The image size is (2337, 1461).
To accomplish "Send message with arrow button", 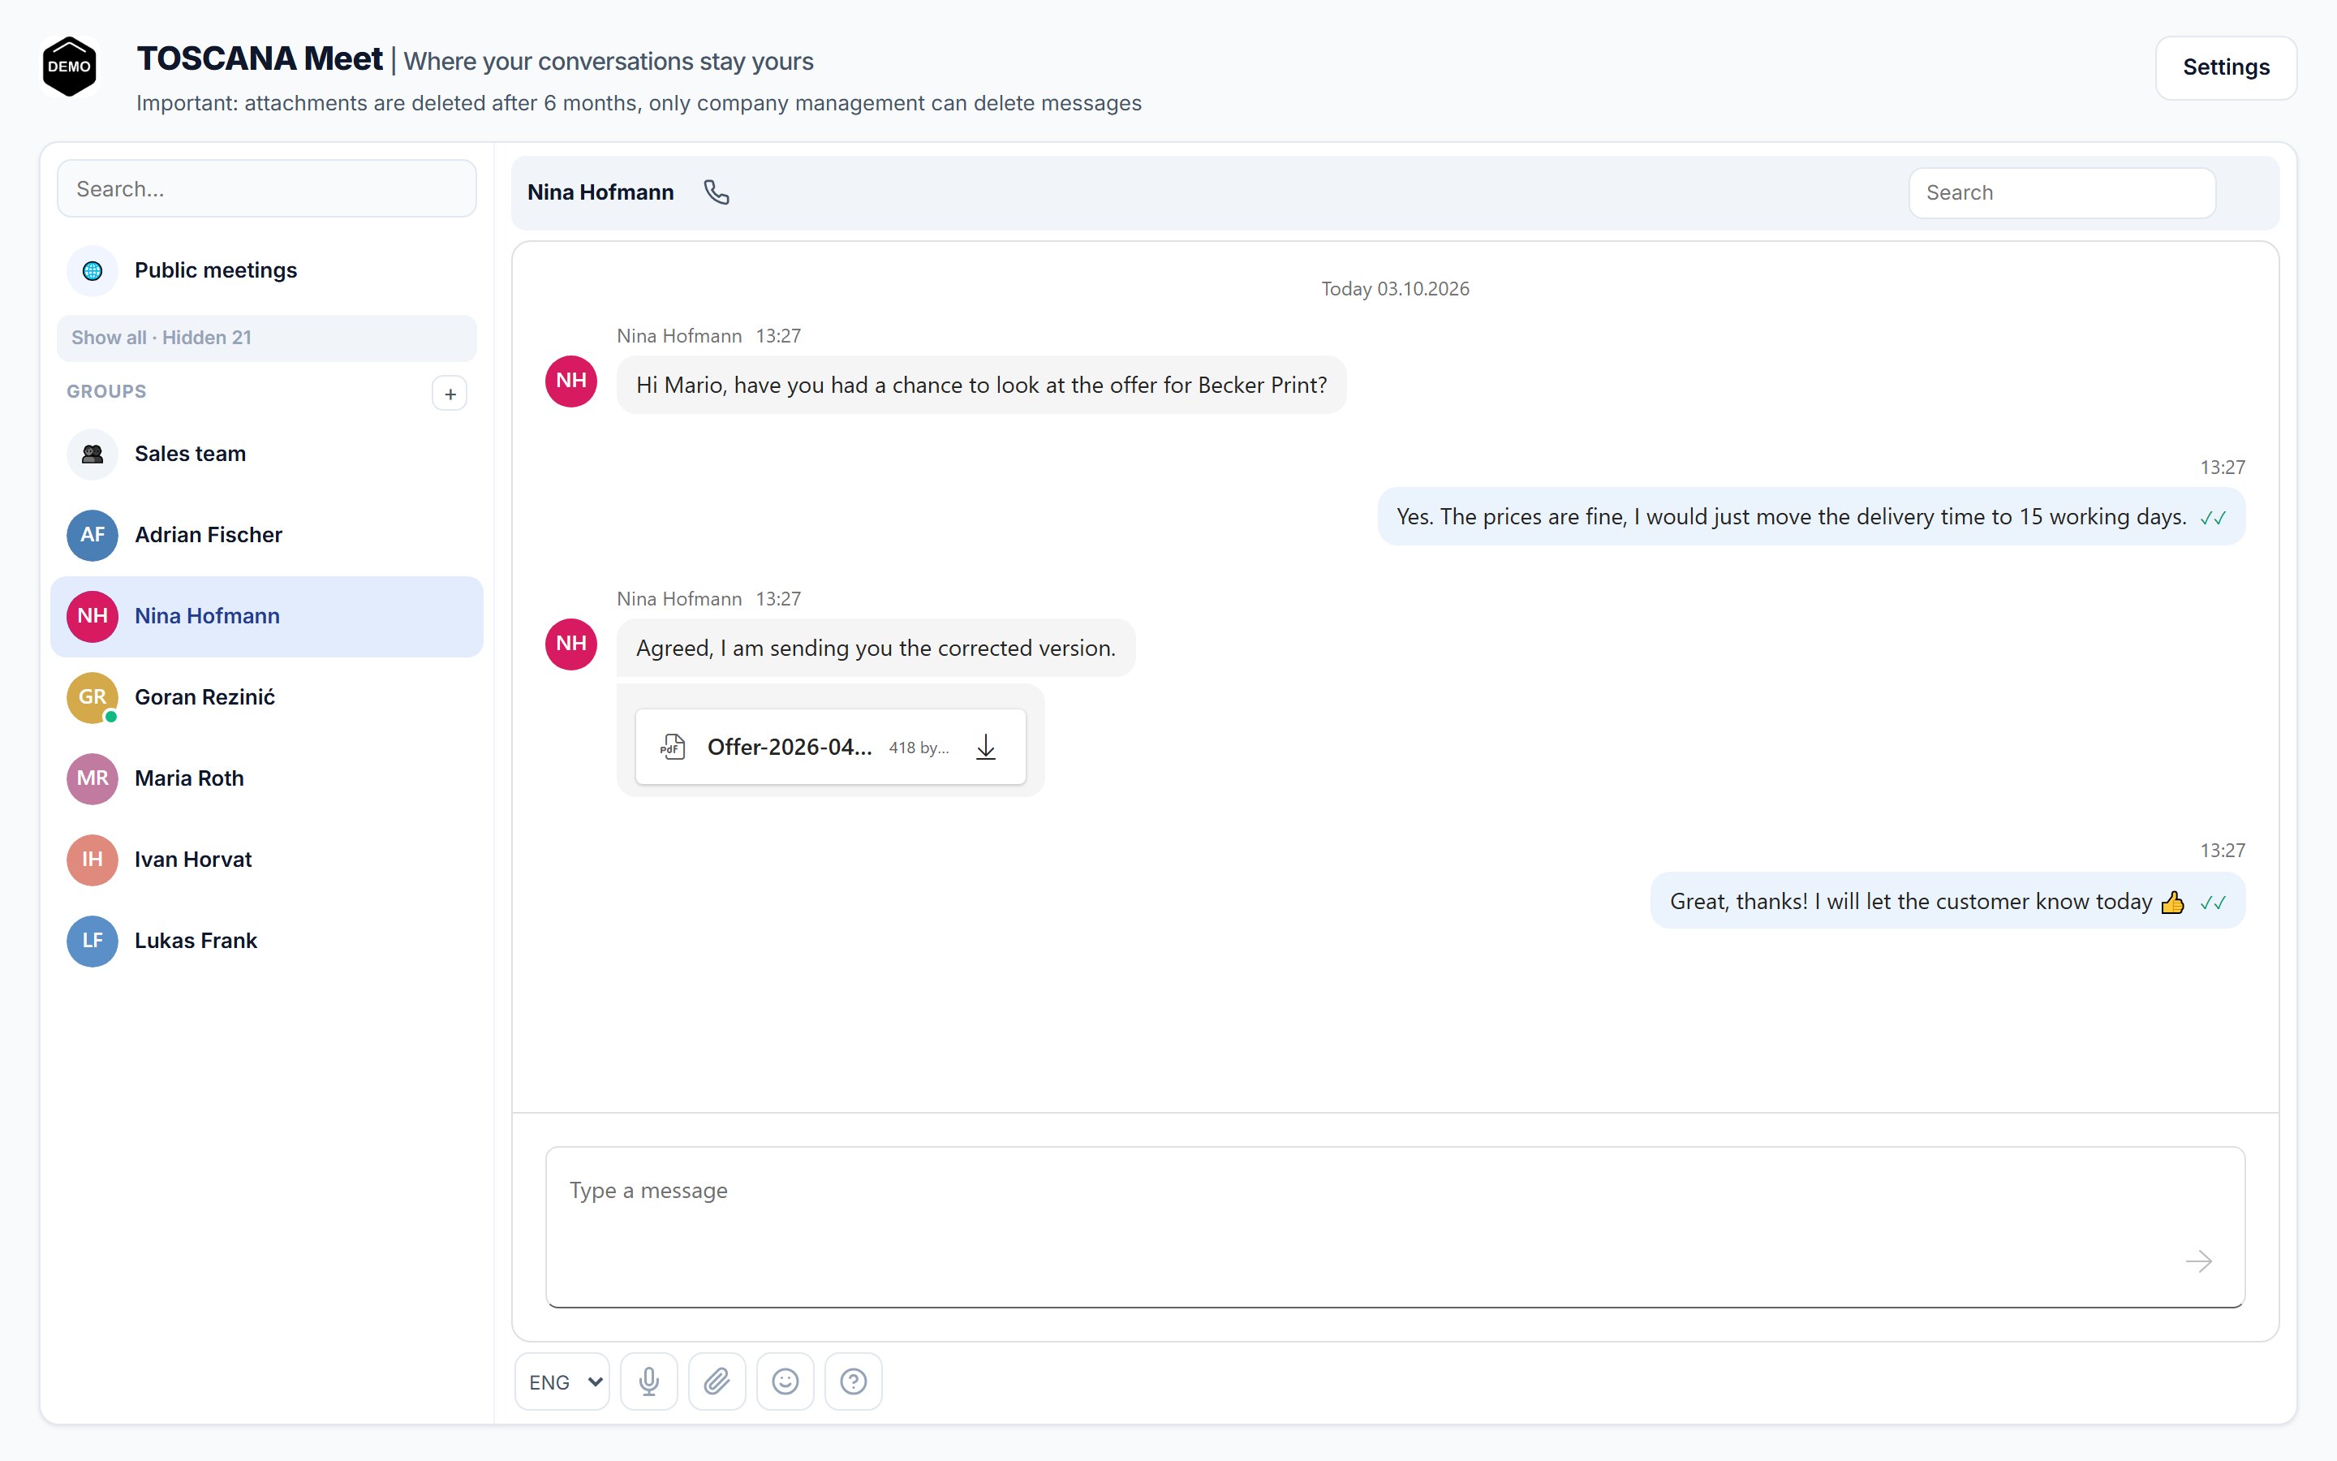I will coord(2199,1261).
